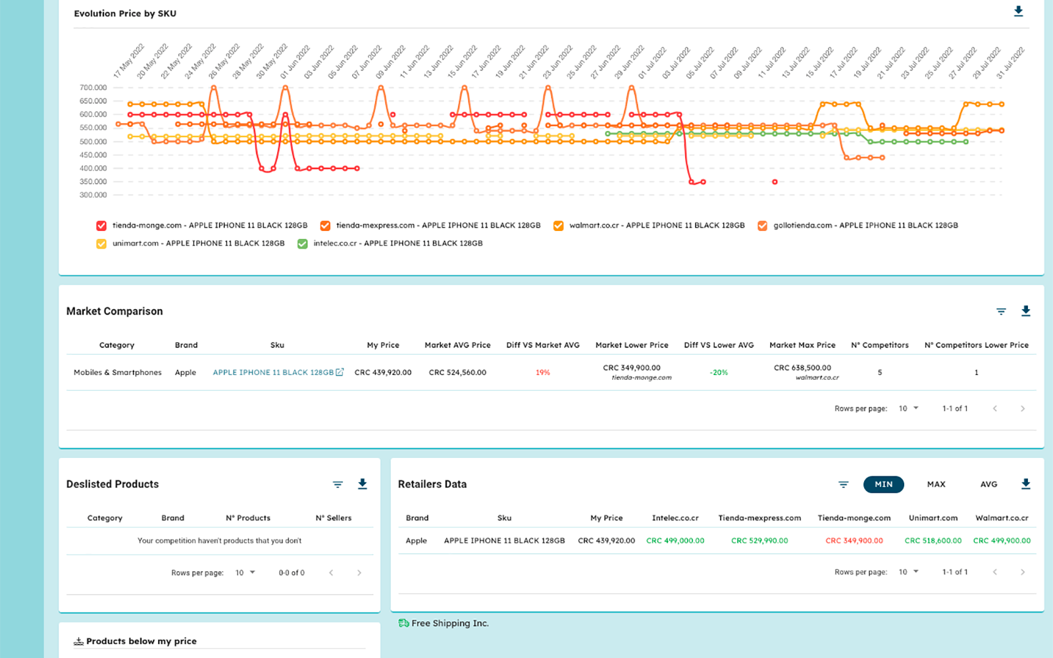
Task: Click Intelec price CRC 499,000.00
Action: pos(675,541)
